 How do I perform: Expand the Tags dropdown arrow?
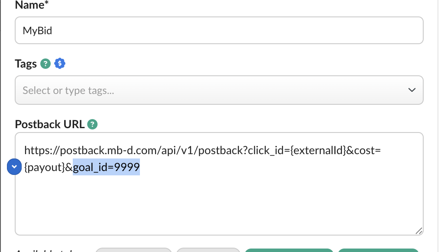click(x=412, y=90)
